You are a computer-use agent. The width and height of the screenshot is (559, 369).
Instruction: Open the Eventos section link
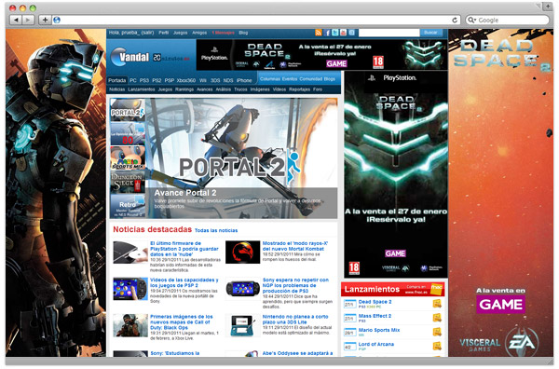coord(290,79)
